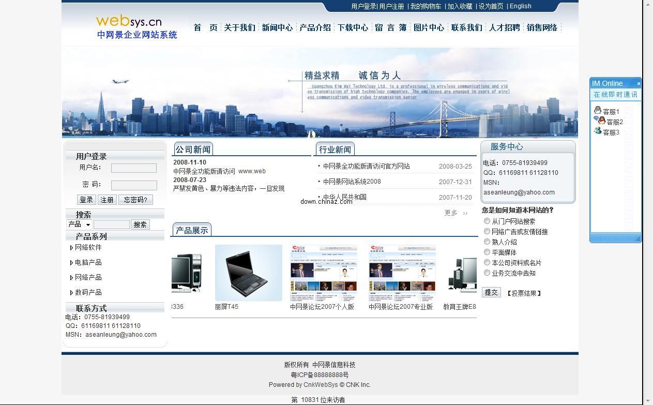653x405 pixels.
Task: Select the 熟人介绍 radio button
Action: point(487,242)
